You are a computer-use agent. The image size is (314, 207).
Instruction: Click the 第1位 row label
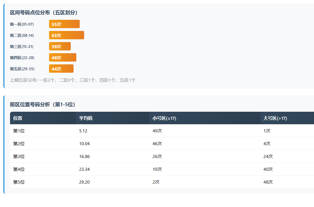point(19,131)
